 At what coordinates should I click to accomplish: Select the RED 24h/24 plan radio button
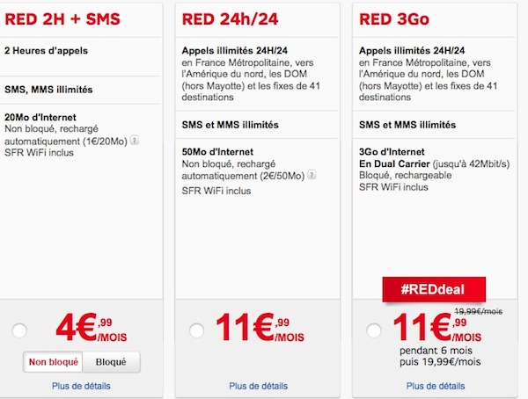coord(196,330)
